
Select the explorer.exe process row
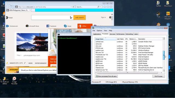(x=129, y=50)
